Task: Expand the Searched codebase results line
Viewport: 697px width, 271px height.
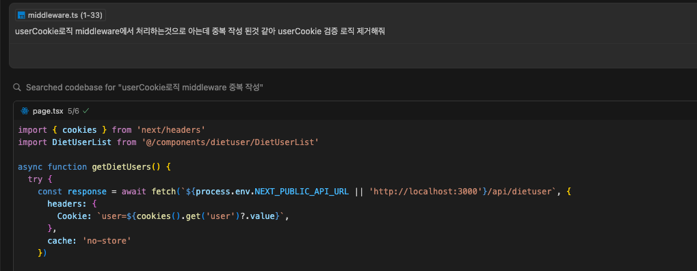Action: (144, 87)
